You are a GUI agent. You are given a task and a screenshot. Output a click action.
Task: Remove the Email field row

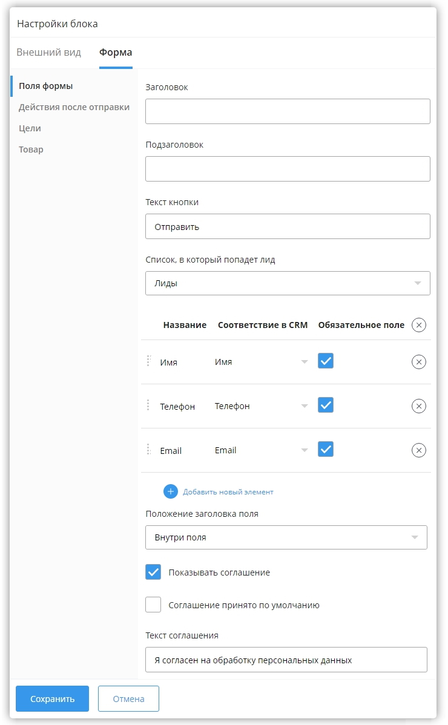pyautogui.click(x=418, y=450)
